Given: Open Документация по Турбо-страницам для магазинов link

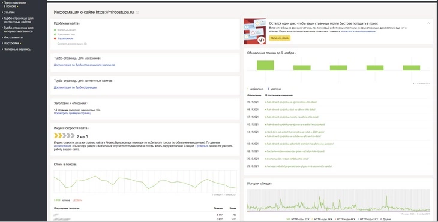Looking at the screenshot, I should [85, 65].
